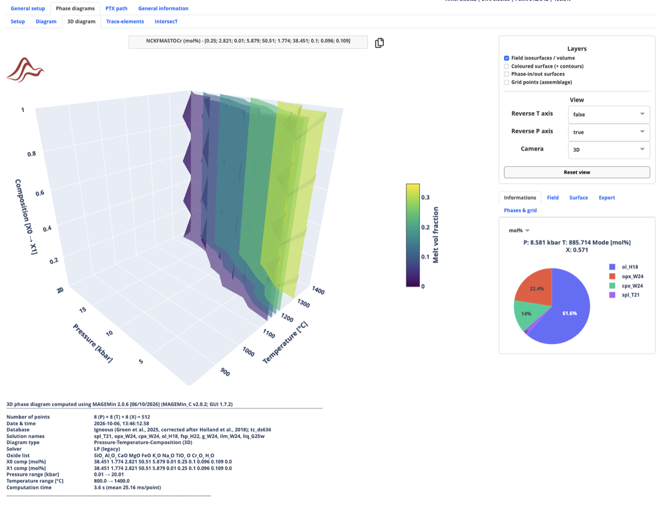Open the IntersecT sub-tab

coord(166,21)
